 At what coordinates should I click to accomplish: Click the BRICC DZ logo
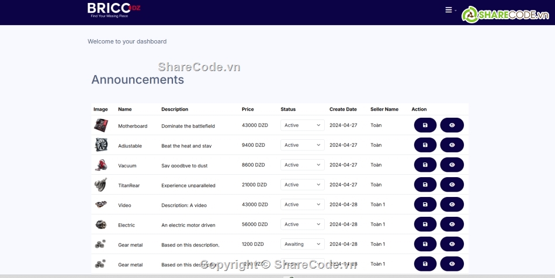click(x=113, y=9)
